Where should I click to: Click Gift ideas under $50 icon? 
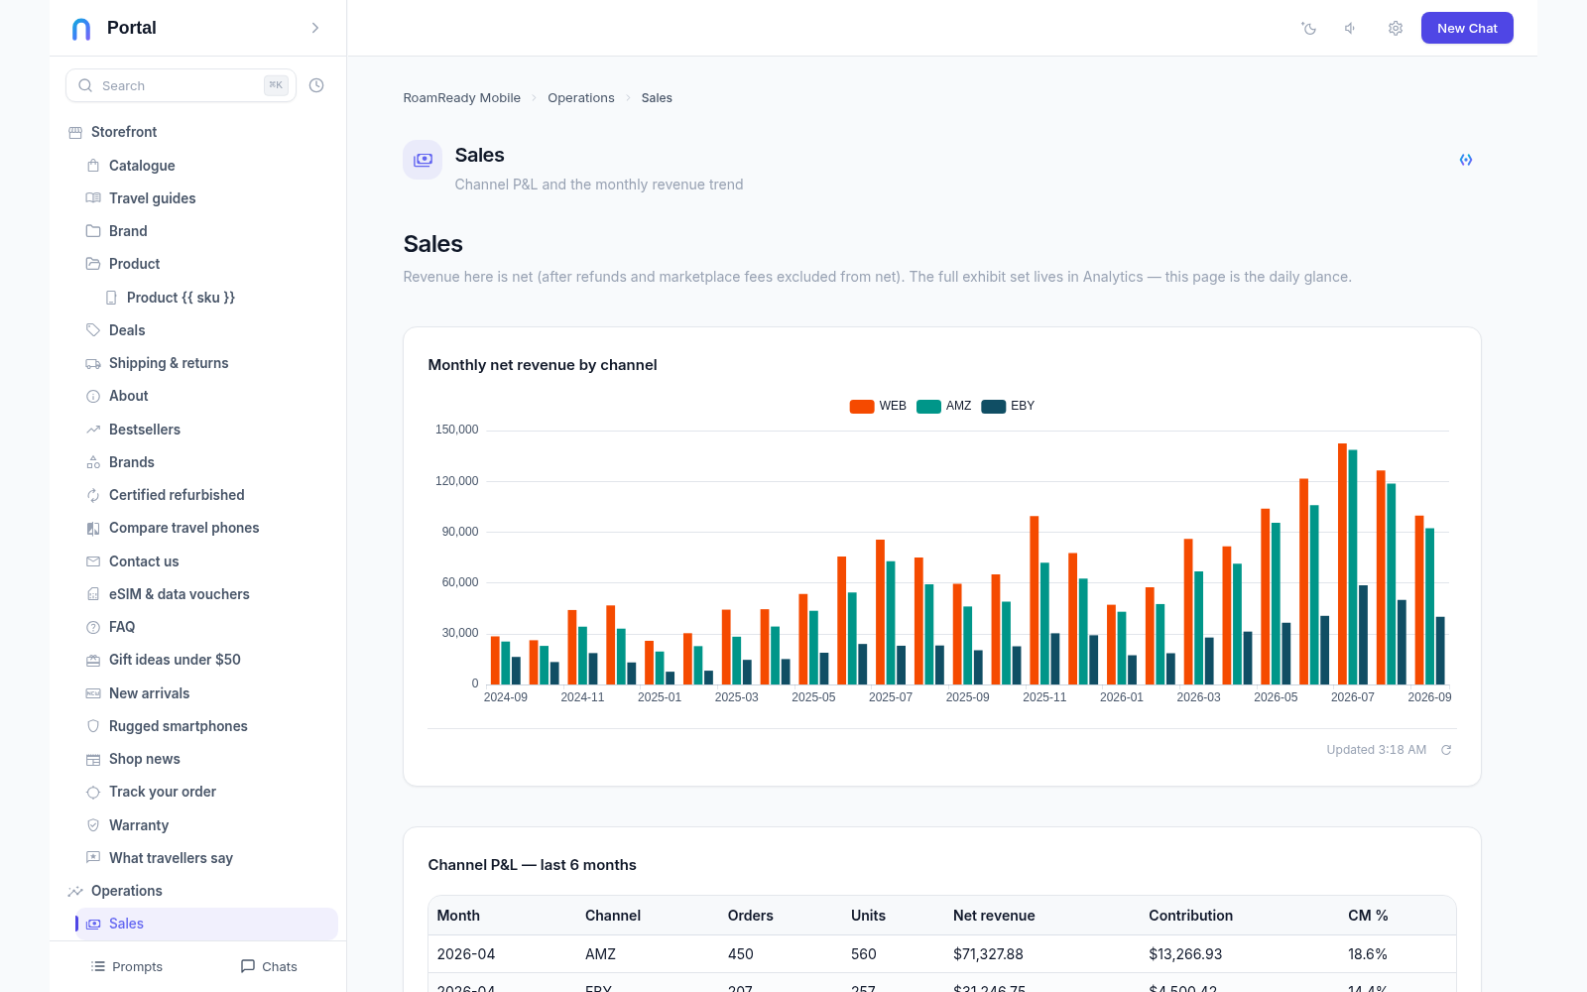[93, 660]
